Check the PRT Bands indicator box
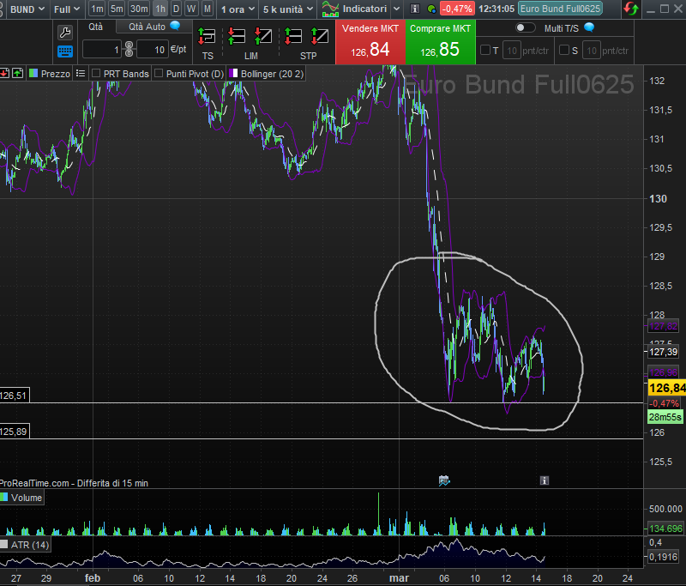The image size is (686, 586). 96,73
